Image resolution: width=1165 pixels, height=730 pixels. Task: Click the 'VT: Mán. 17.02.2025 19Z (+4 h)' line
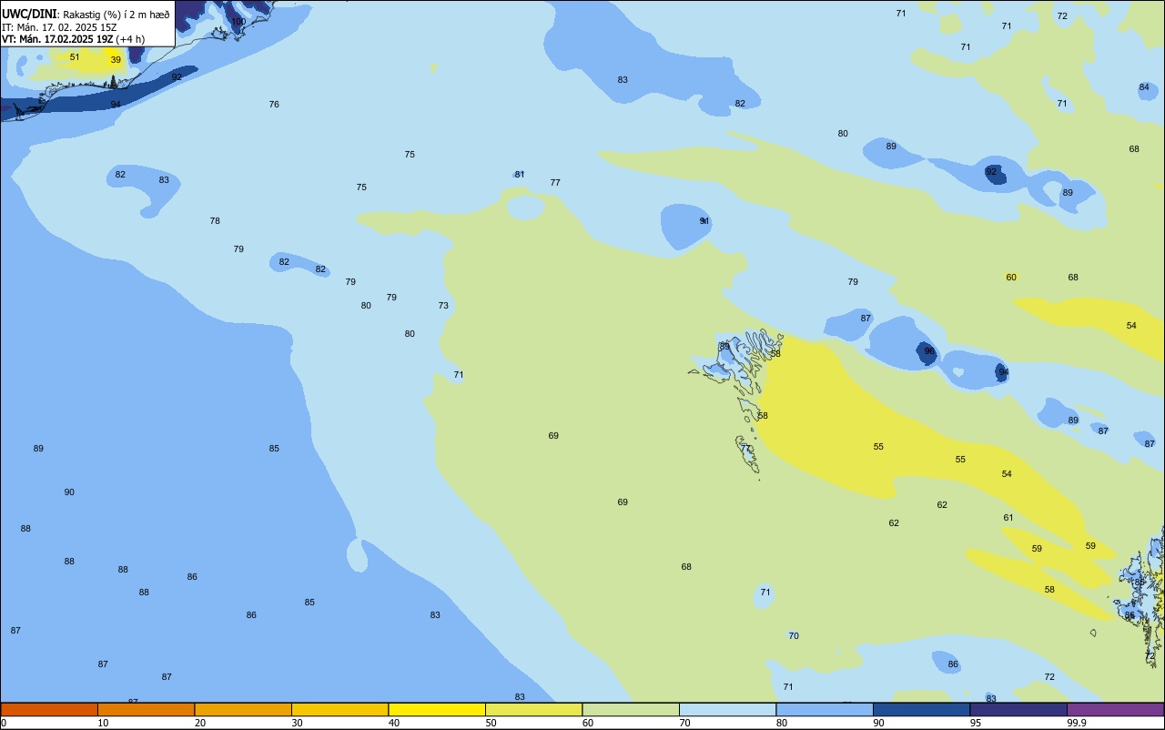74,39
